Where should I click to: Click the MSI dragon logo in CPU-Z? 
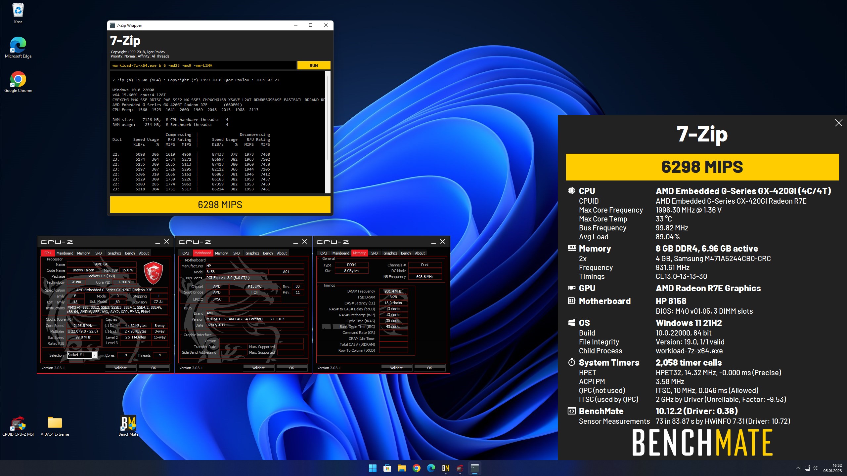click(153, 273)
